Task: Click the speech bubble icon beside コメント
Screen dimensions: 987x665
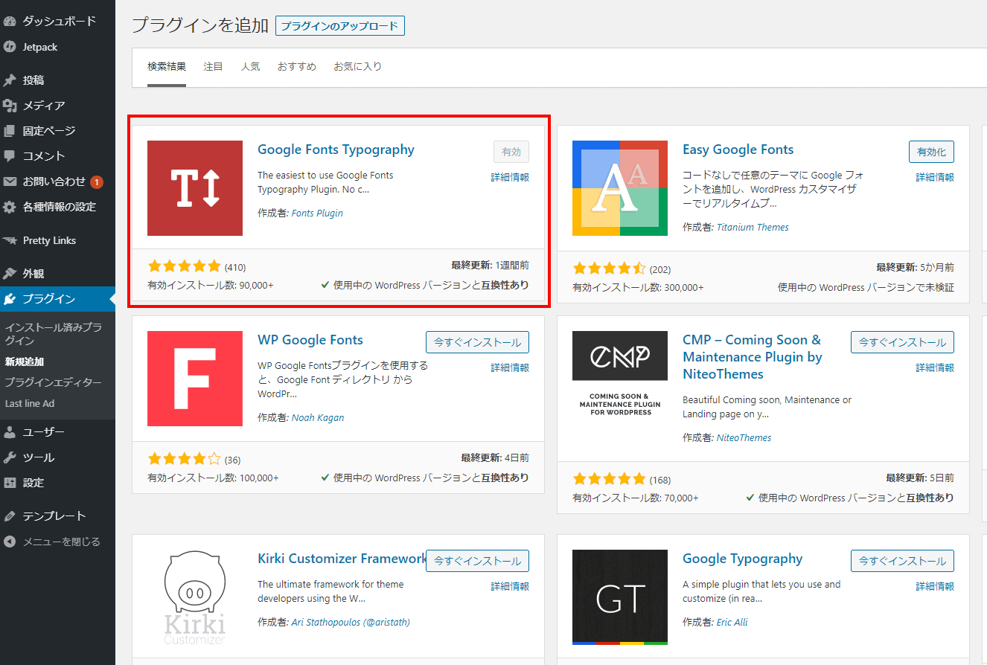Action: (10, 156)
